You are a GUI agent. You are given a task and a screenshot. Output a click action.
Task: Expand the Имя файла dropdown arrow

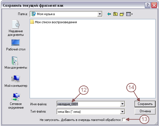tap(122, 104)
